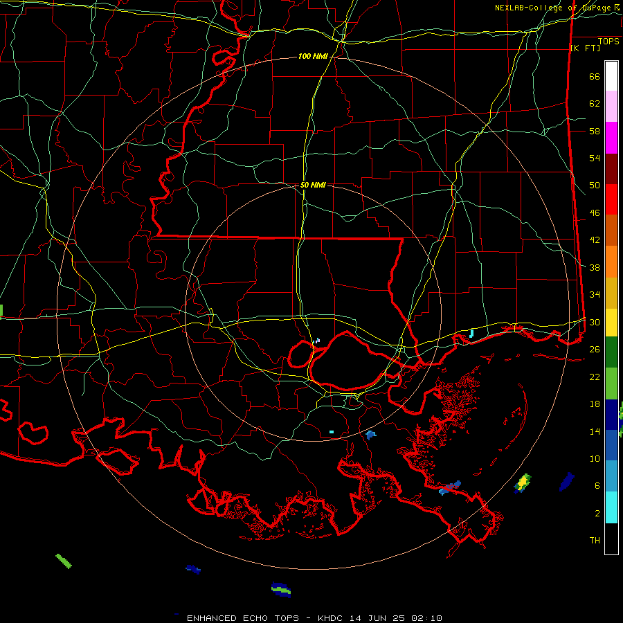Click the 58 legend value label
This screenshot has width=623, height=623.
(x=595, y=131)
